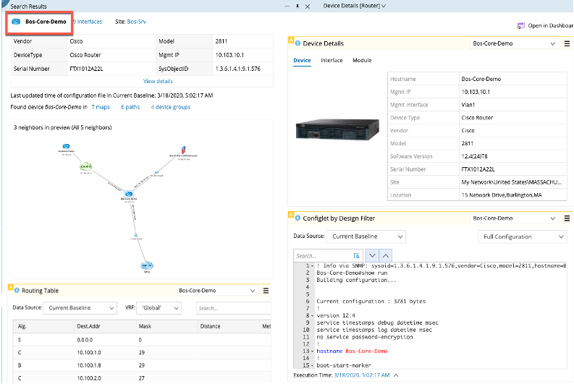The width and height of the screenshot is (574, 384).
Task: Jump to previous match with up arrow button
Action: pos(386,255)
